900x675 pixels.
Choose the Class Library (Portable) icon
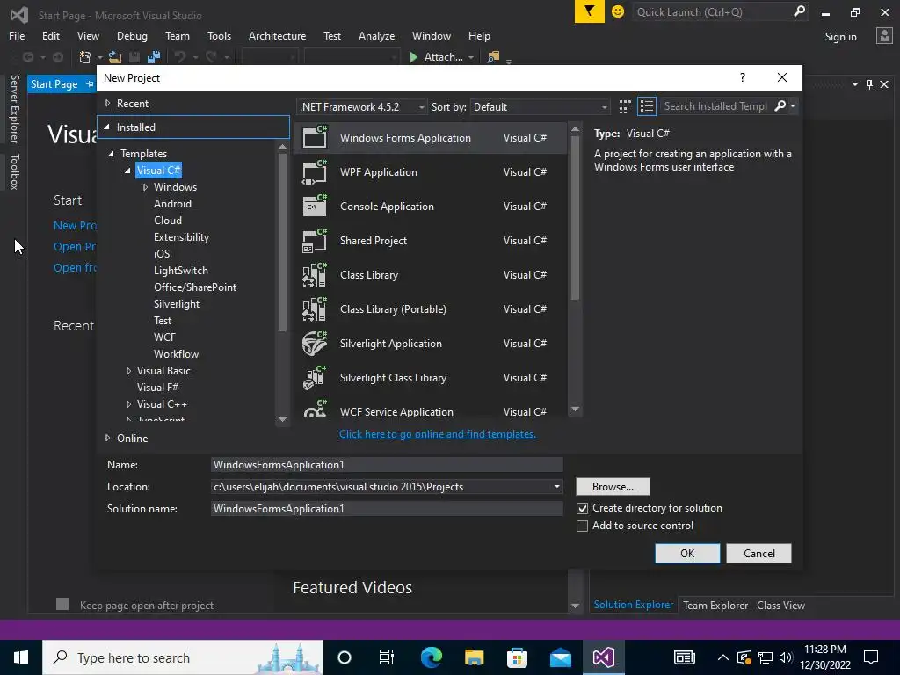pos(315,308)
